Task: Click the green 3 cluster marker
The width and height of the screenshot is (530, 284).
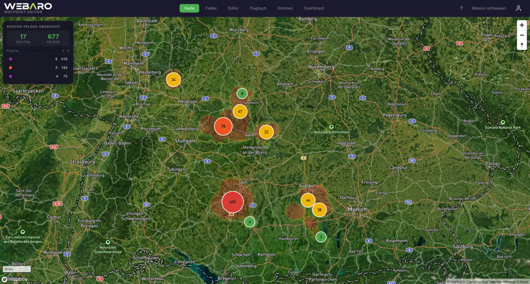Action: pos(321,237)
